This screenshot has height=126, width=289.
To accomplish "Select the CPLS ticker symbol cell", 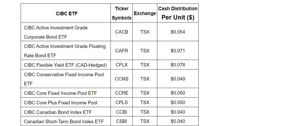I will point(122,102).
